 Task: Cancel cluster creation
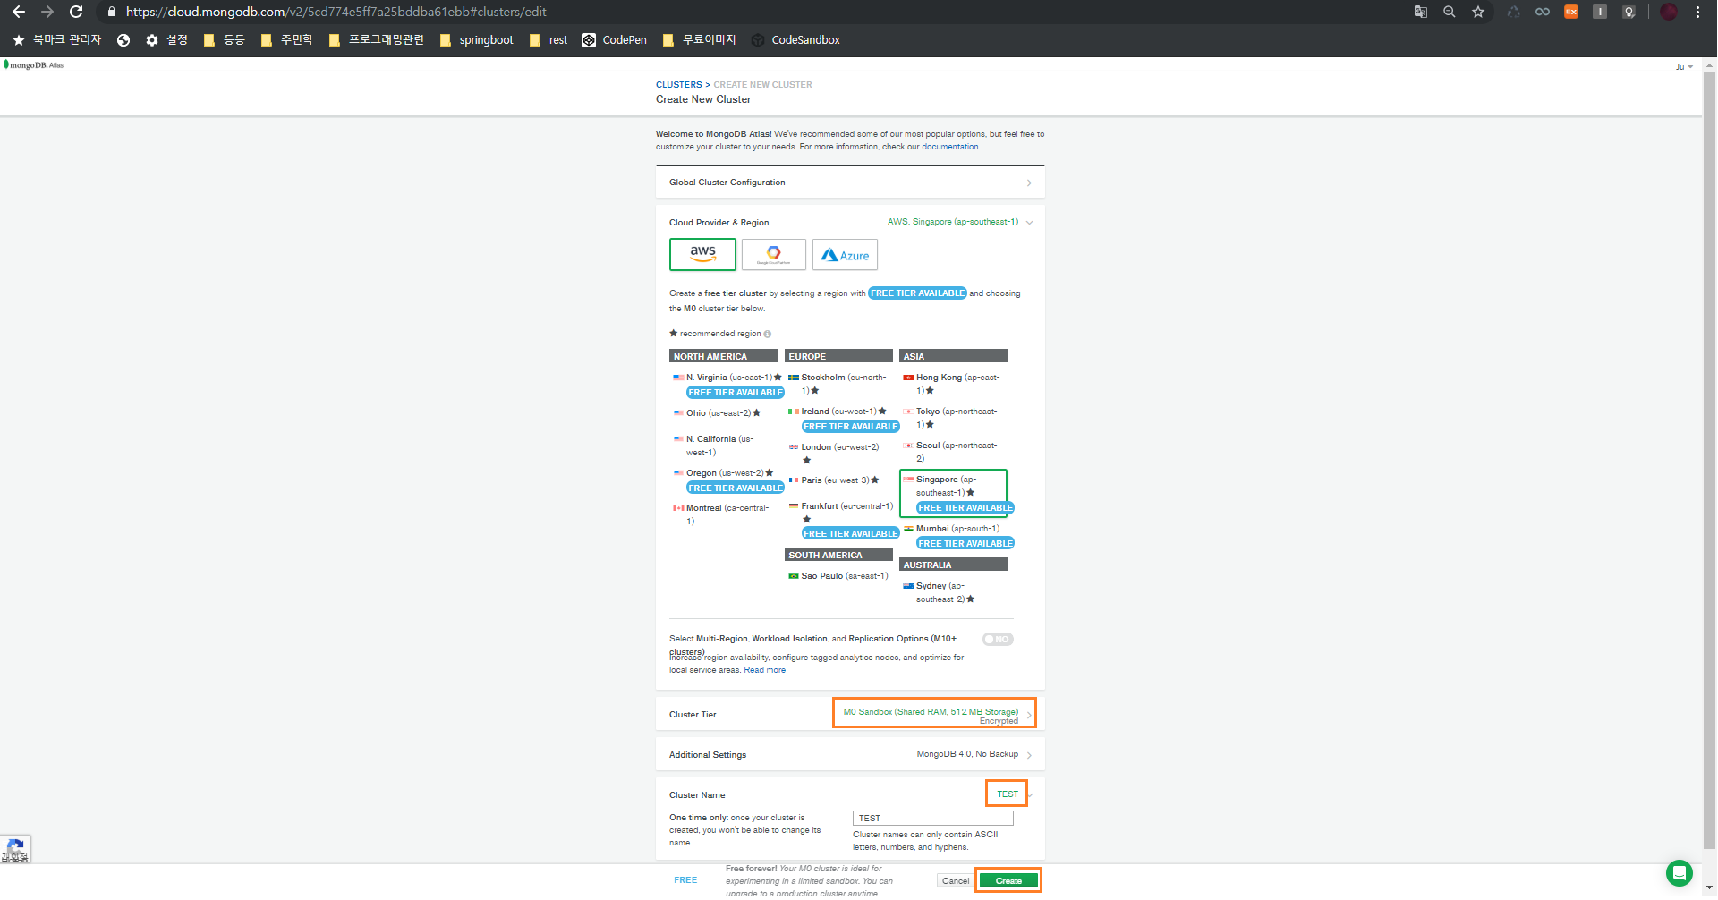pos(955,881)
